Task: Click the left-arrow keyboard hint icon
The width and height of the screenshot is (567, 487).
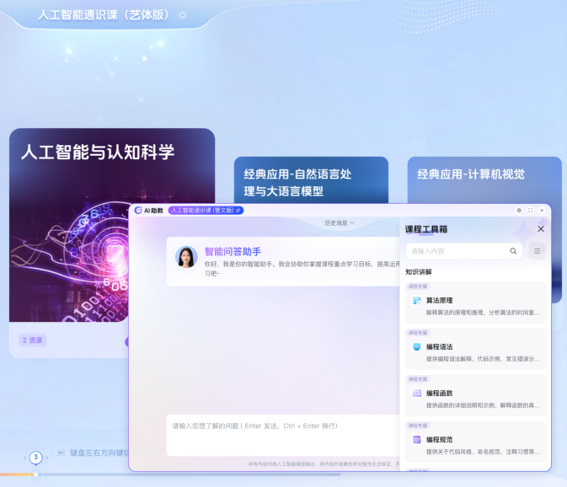Action: coord(62,452)
